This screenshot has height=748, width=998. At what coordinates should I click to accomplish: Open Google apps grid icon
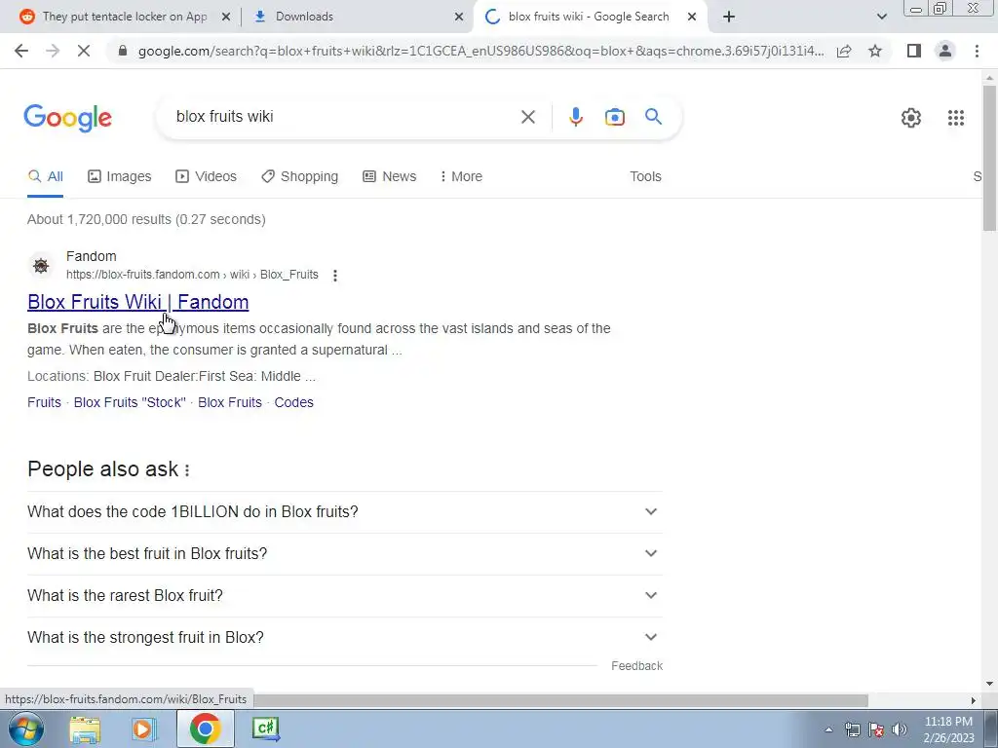[x=955, y=118]
